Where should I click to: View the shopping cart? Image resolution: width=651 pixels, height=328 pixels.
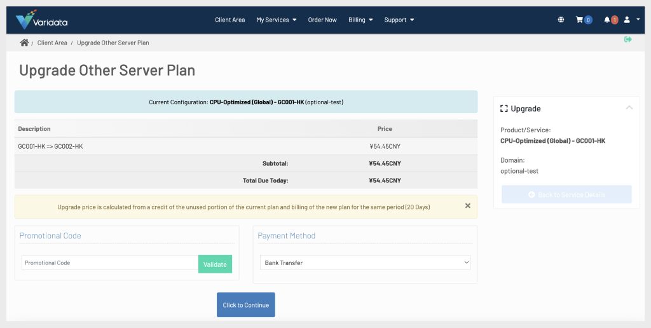click(583, 20)
